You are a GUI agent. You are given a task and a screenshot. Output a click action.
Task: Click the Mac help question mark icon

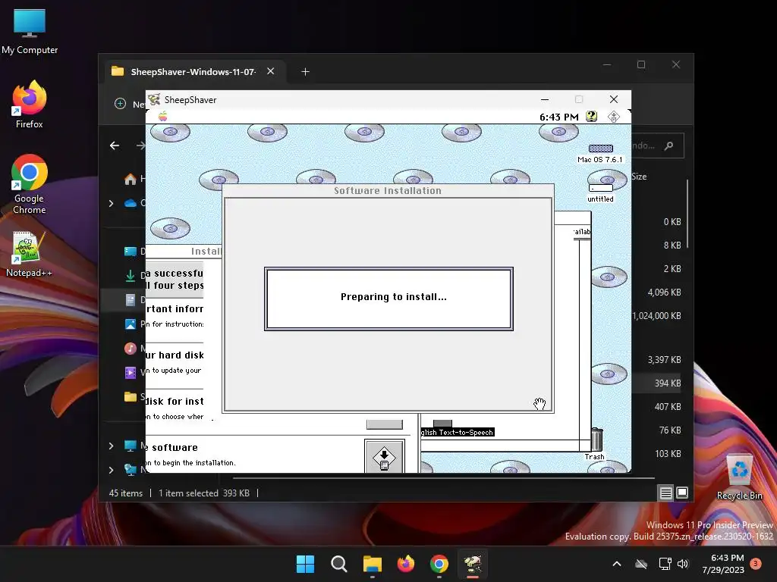[591, 116]
